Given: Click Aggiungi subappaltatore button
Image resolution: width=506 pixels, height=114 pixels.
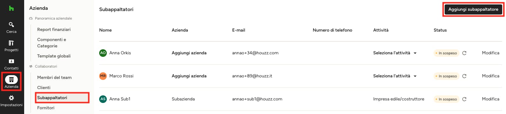Looking at the screenshot, I should pyautogui.click(x=473, y=9).
